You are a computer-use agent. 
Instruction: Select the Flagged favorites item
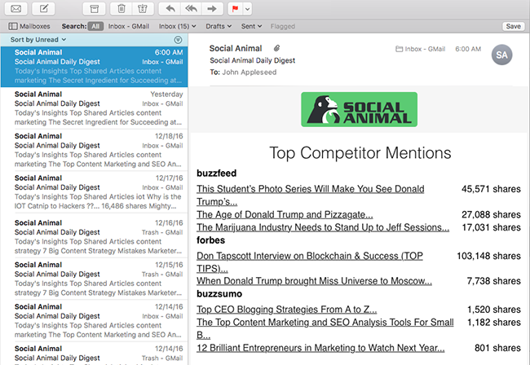point(283,26)
